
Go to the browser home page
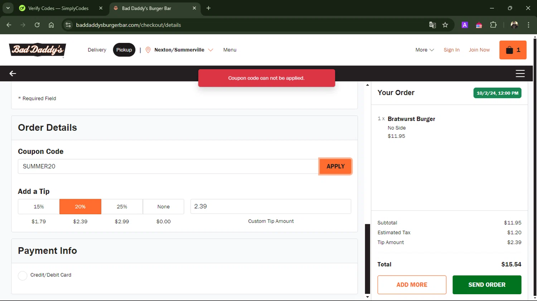coord(51,25)
